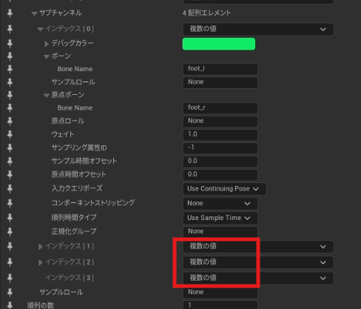
Task: Collapse インデックス [ 0 ] tree arrow
Action: tap(40, 30)
